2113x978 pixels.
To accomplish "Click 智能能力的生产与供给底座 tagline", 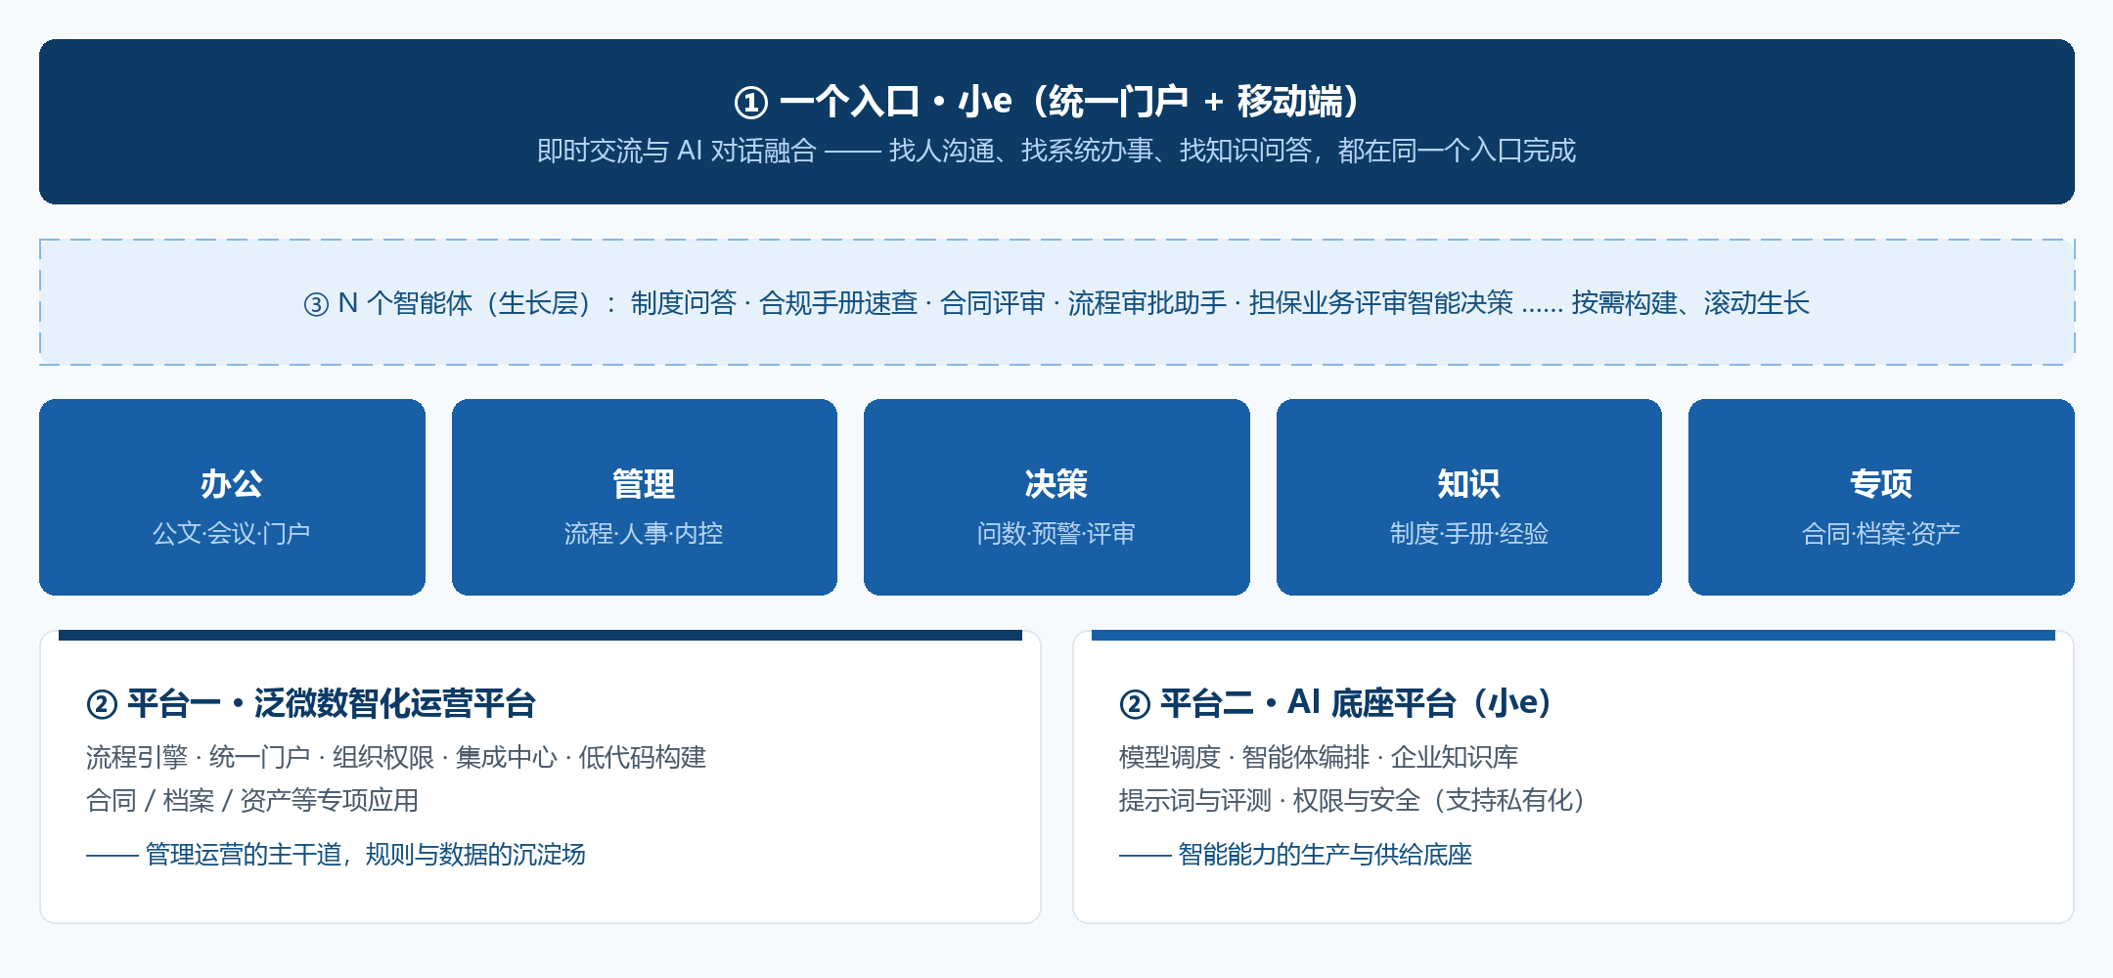I will (x=1325, y=855).
